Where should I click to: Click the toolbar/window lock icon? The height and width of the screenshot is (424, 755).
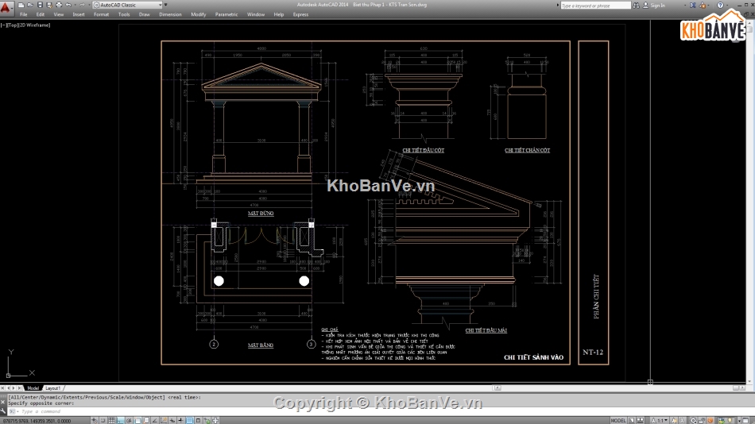(702, 420)
